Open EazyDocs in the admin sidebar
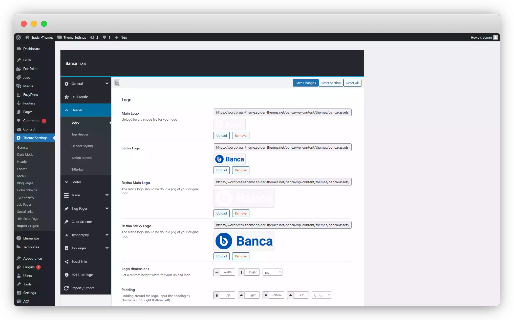 (x=34, y=95)
